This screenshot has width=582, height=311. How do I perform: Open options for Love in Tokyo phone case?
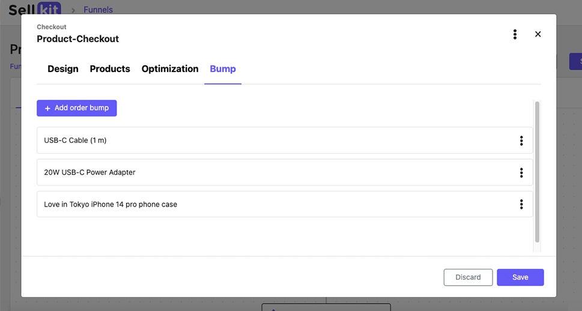pos(521,204)
